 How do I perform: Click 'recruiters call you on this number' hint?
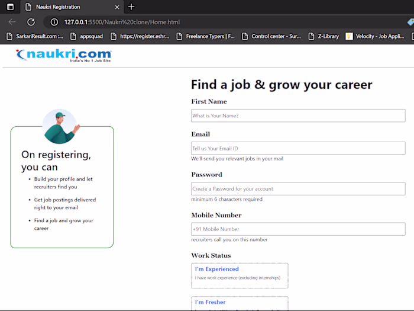(229, 239)
